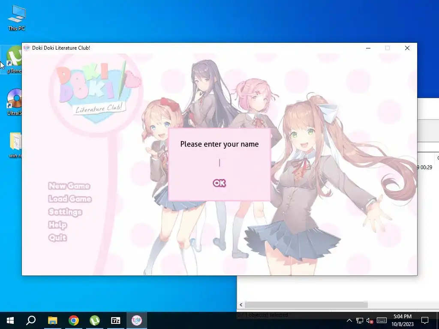Confirm the name with the OK button
The width and height of the screenshot is (439, 329).
pyautogui.click(x=219, y=183)
